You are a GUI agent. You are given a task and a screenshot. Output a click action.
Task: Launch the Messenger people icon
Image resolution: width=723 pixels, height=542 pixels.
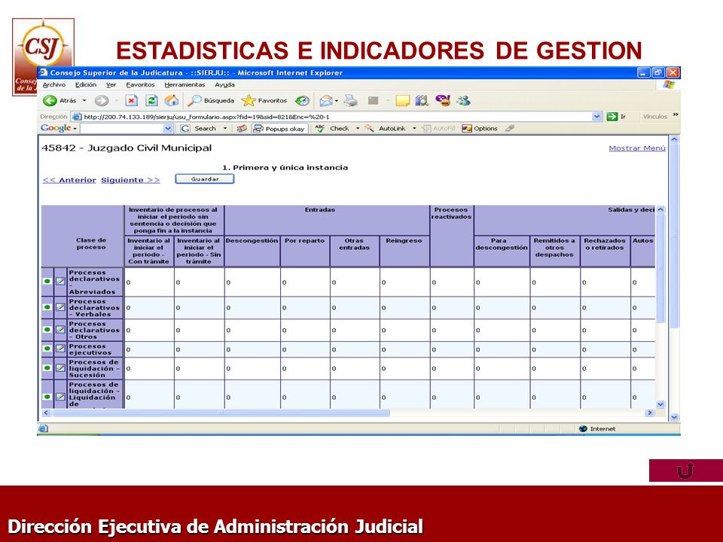click(x=463, y=100)
